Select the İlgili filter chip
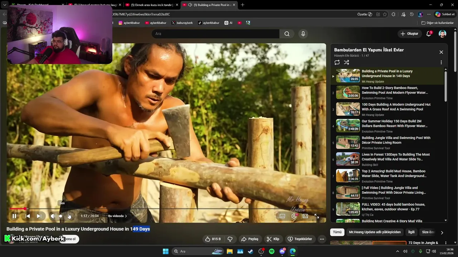Viewport: 458px width, 257px height. pyautogui.click(x=411, y=232)
